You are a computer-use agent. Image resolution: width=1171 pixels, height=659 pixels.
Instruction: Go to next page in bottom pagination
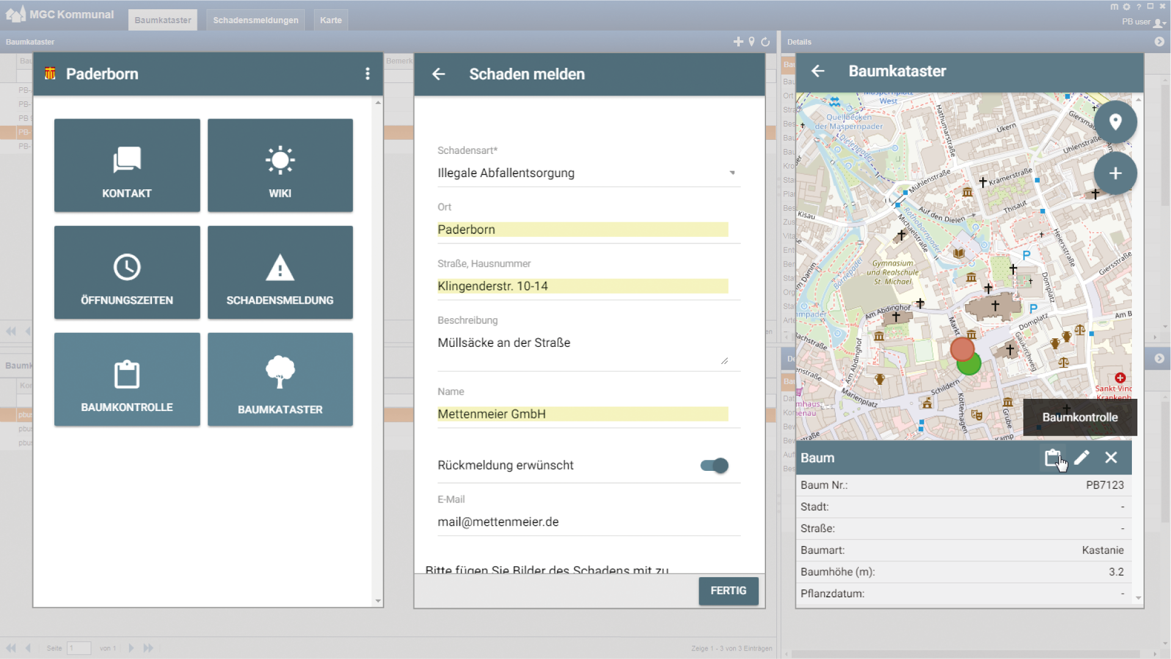131,648
